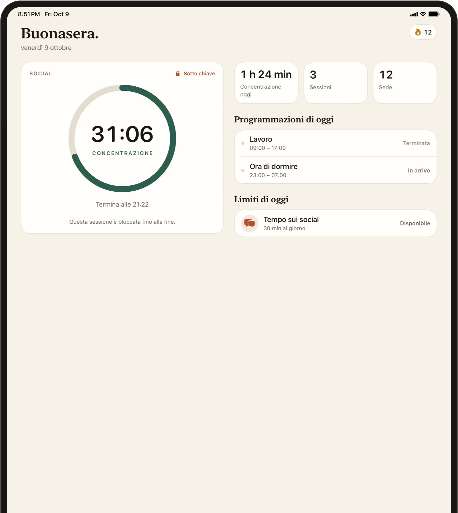Tap the CONCENTRAZIONE label inside the ring
The width and height of the screenshot is (458, 513).
[123, 153]
